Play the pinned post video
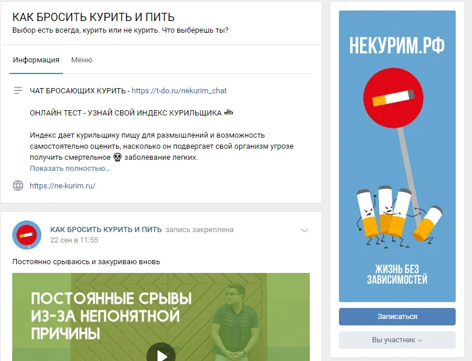 (161, 353)
